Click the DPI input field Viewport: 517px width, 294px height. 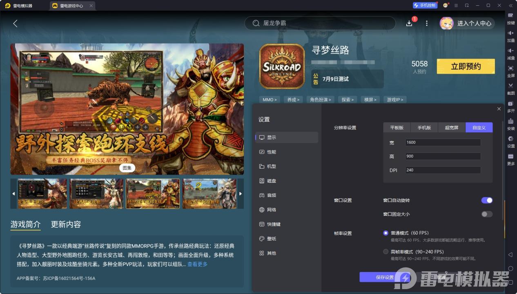[x=443, y=170]
